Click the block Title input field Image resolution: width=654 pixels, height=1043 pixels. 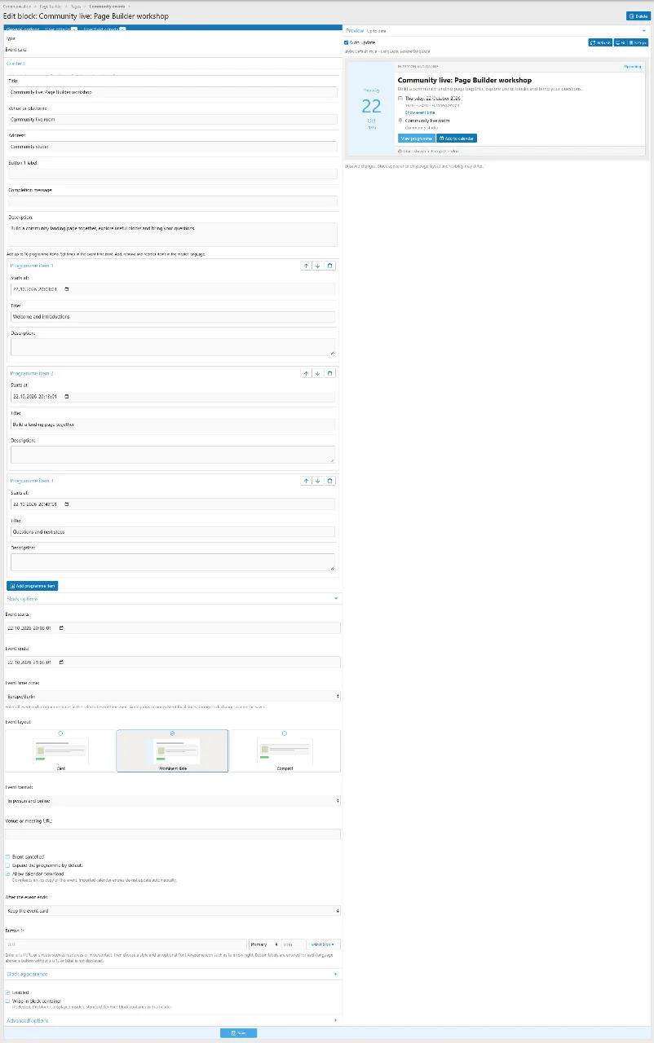(172, 92)
